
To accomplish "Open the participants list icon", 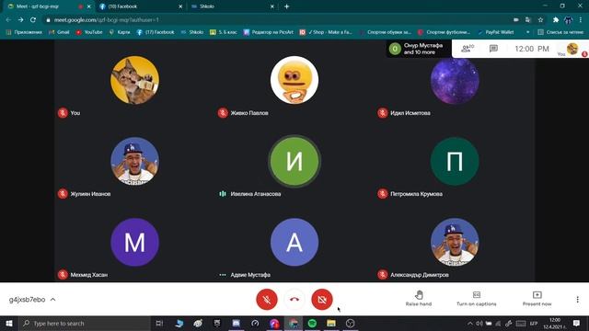I will click(468, 49).
